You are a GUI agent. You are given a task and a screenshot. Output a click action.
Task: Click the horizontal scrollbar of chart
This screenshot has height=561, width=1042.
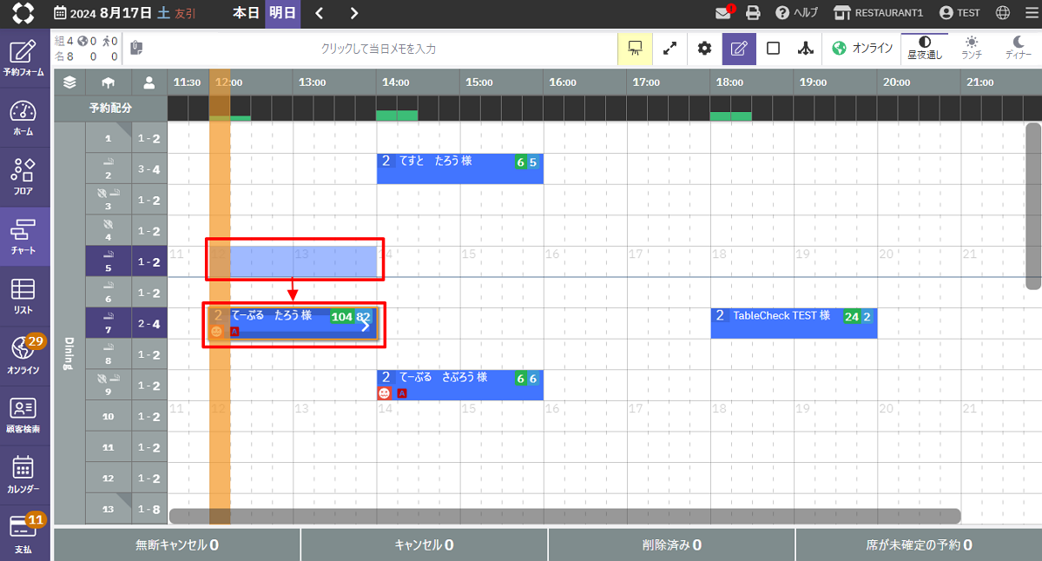565,516
